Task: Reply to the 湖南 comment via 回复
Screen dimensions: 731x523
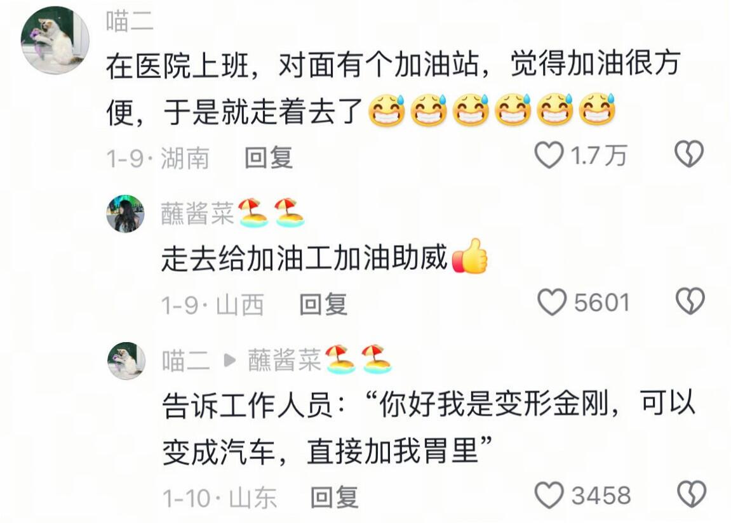Action: click(x=269, y=157)
